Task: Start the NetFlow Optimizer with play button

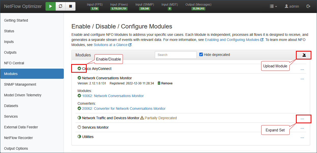Action: click(51, 6)
